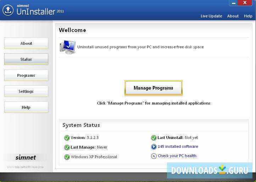
Task: Click the Last Uninstall: Not yet text
Action: click(178, 138)
